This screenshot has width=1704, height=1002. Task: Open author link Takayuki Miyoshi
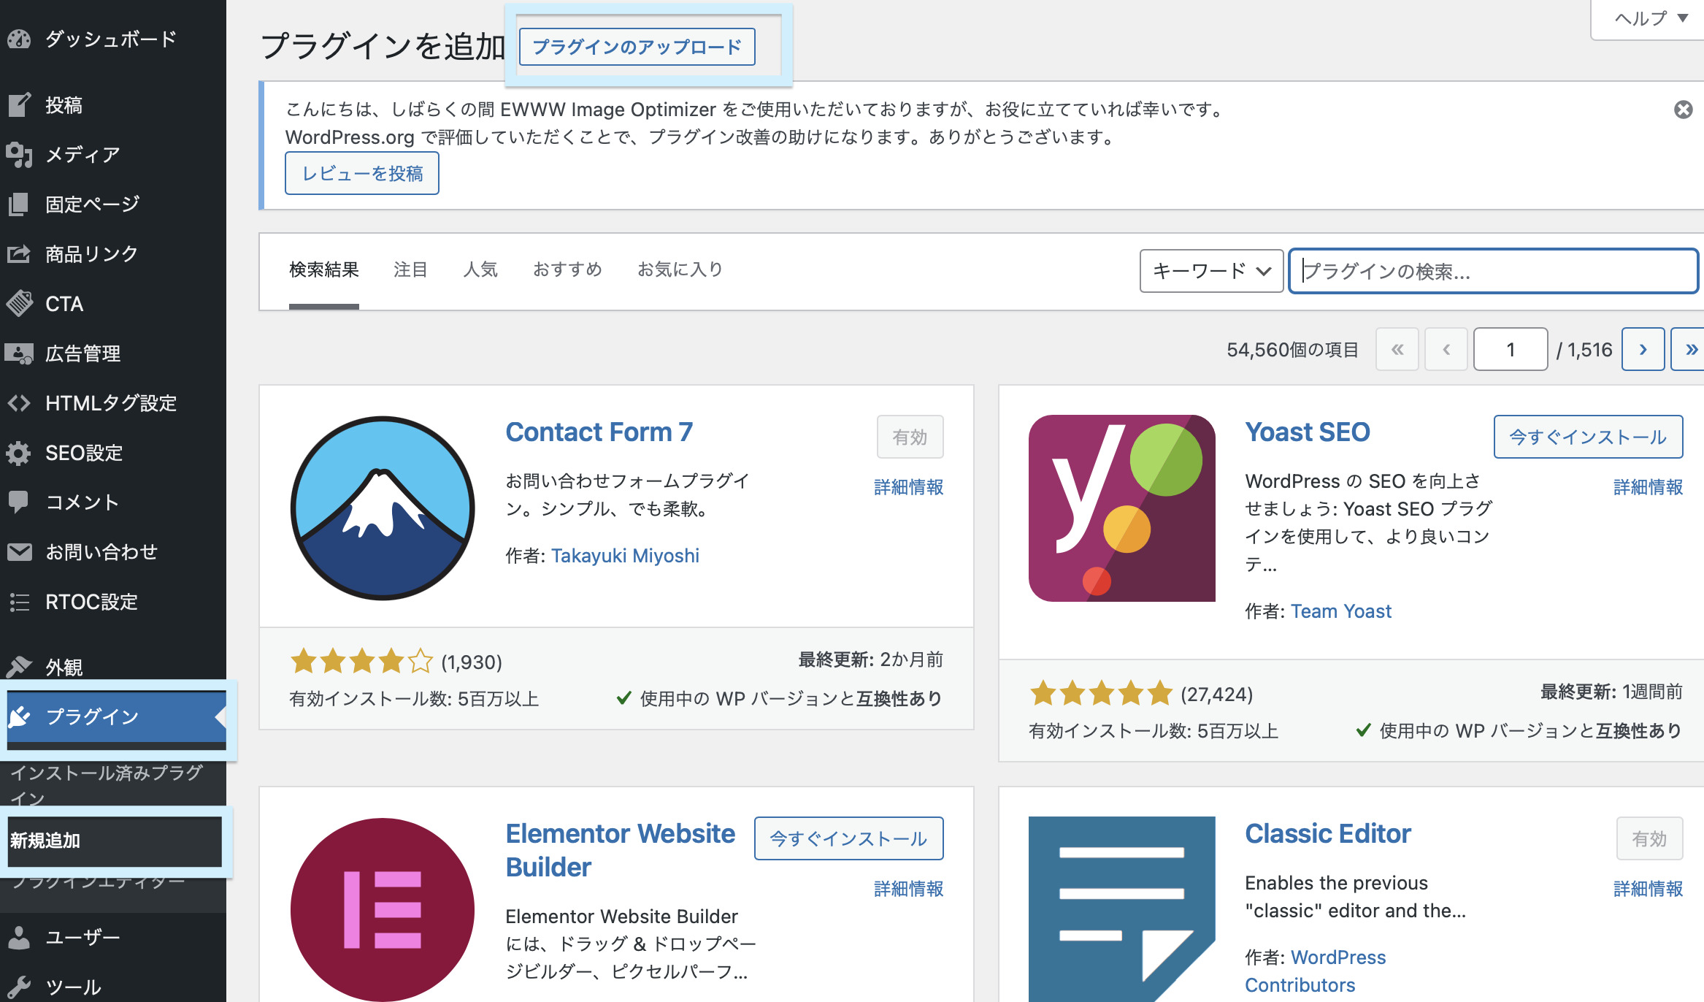(625, 556)
